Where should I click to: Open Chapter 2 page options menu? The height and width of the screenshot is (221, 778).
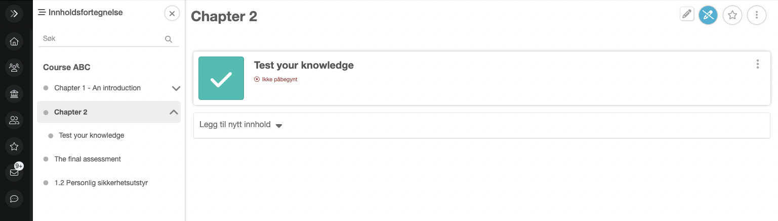756,16
